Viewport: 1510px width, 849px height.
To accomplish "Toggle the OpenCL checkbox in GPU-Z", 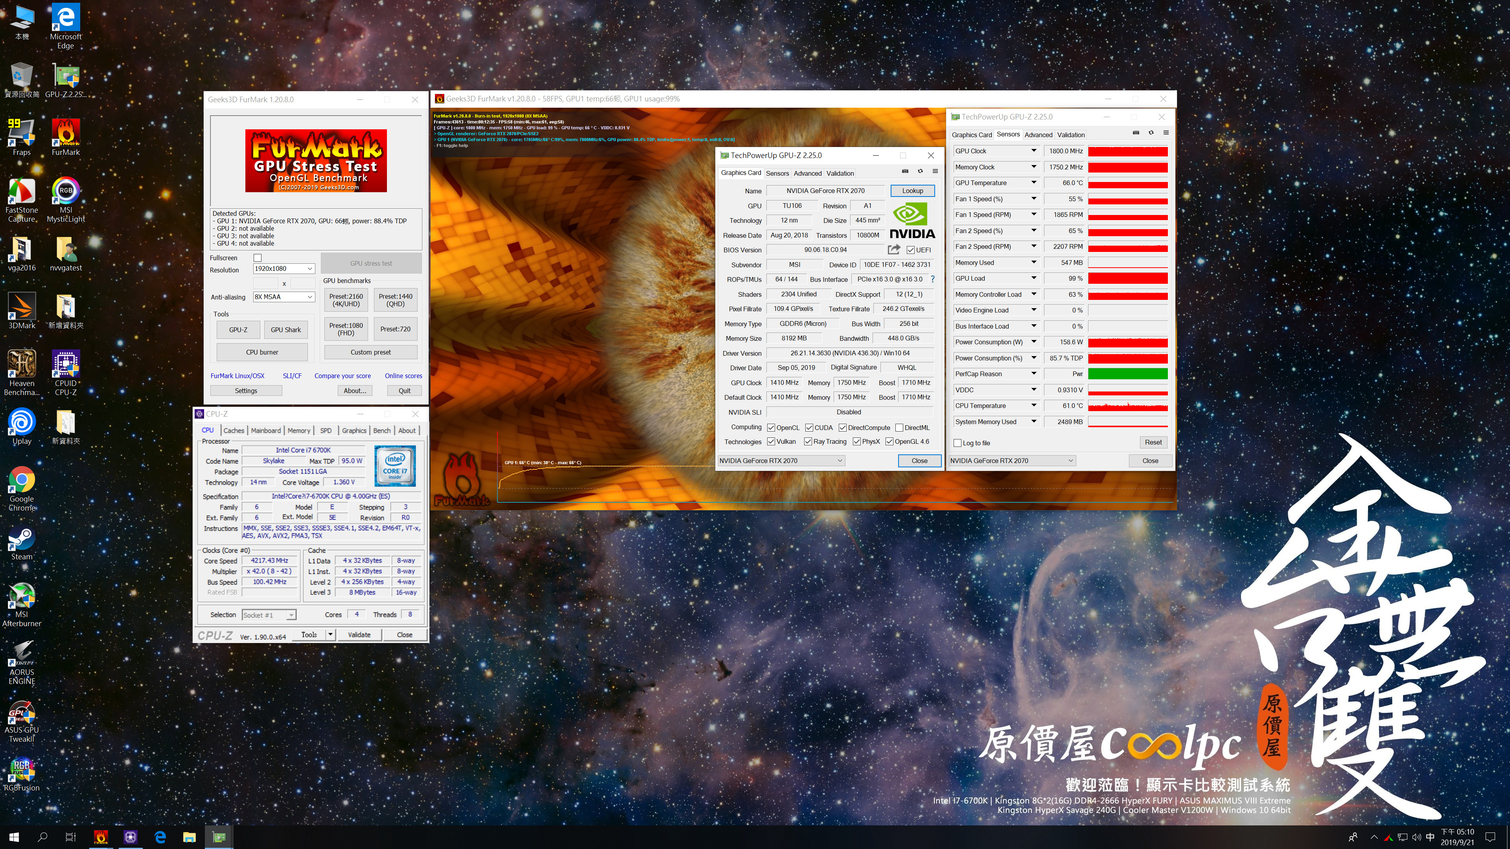I will pos(771,428).
